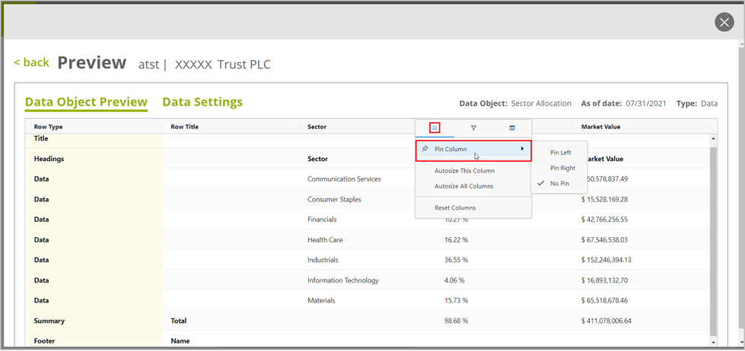Screen dimensions: 745x351
Task: Click market value $ 16,893,132.70
Action: [604, 280]
